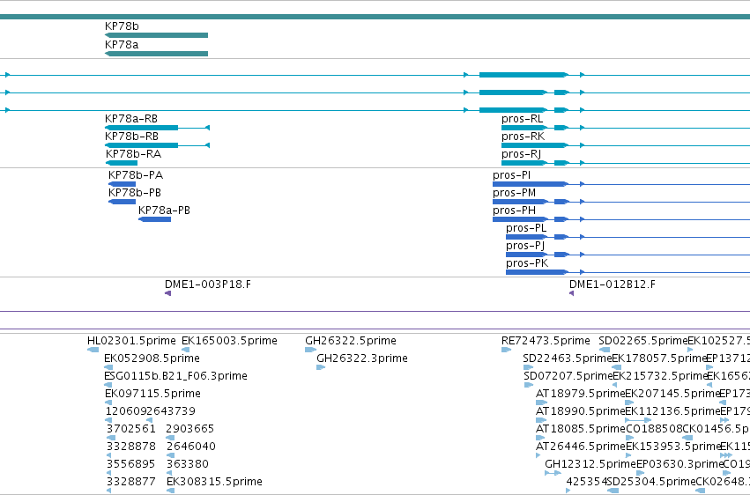Select feature 3328877
This screenshot has height=495, width=750.
tap(108, 491)
